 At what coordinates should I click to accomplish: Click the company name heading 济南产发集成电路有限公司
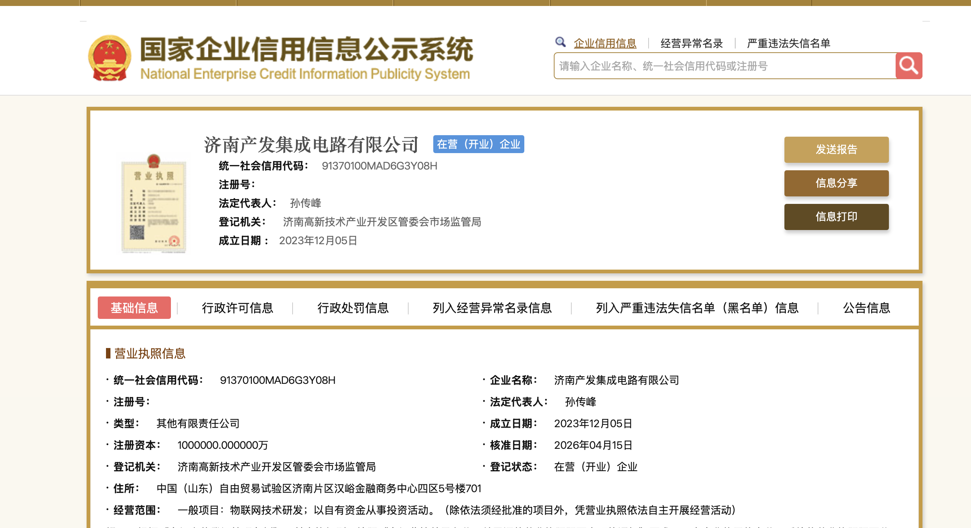(311, 145)
